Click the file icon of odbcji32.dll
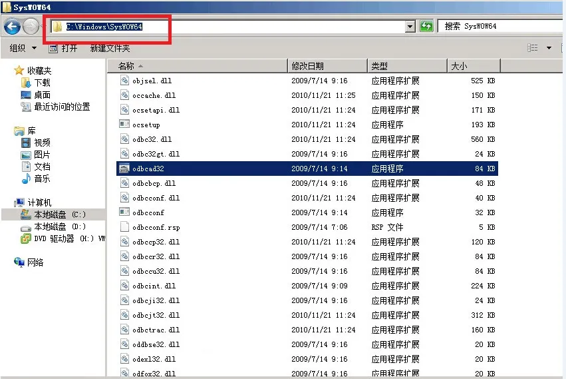Screen dimensions: 566x379 (x=124, y=300)
